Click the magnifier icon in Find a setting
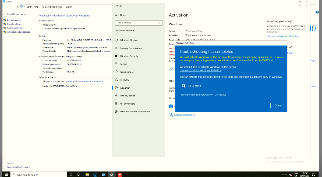 (160, 23)
